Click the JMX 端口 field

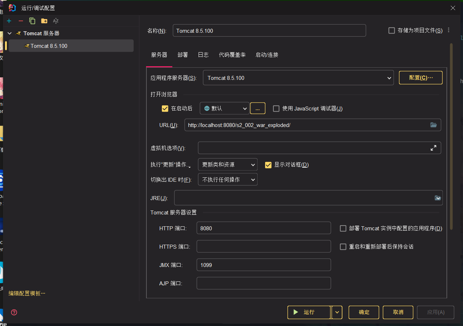coord(264,265)
